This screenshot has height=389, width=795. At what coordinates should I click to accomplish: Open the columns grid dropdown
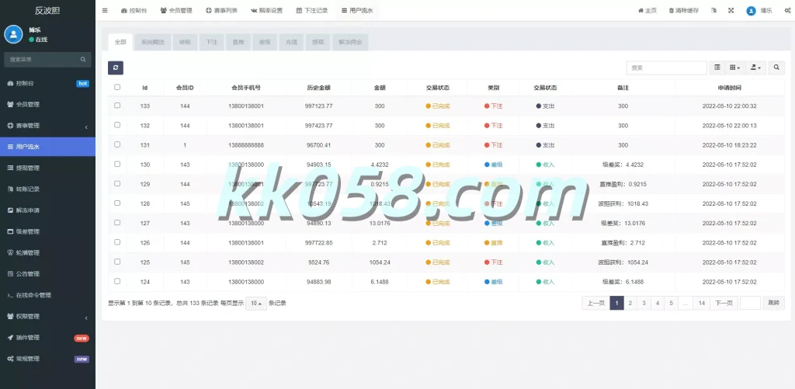tap(736, 68)
